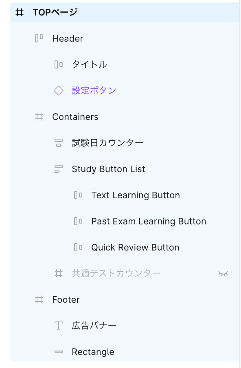
Task: Click the frame icon next to Containers
Action: pos(39,117)
